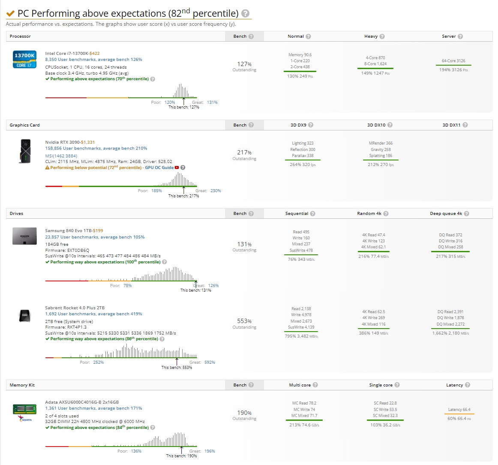The image size is (498, 465).
Task: Click help icon next to Drives Bench header
Action: point(251,214)
